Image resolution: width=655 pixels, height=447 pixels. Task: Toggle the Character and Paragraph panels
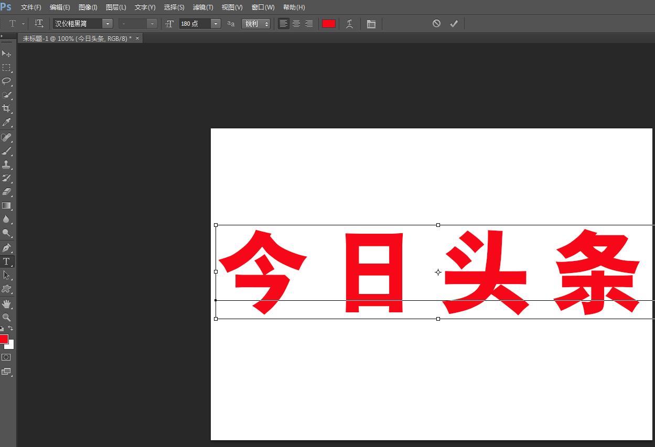click(371, 24)
